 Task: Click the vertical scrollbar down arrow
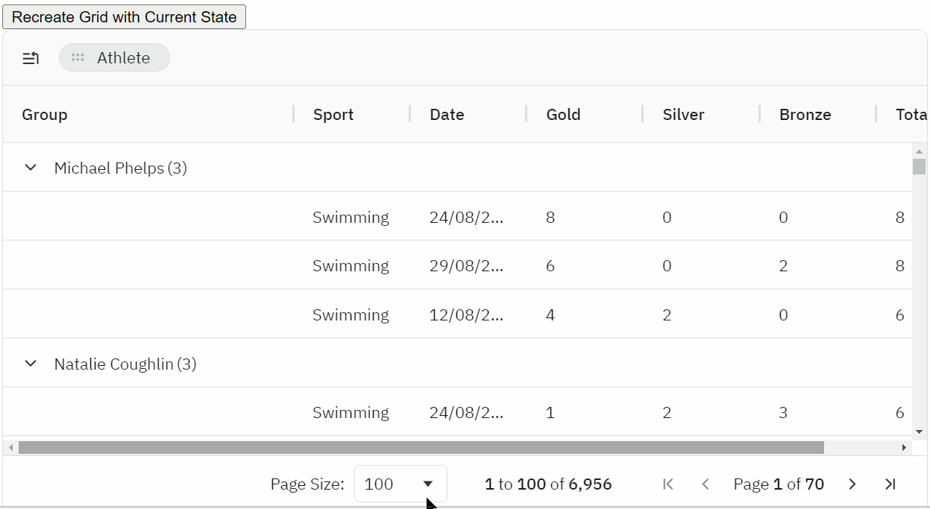[x=919, y=431]
